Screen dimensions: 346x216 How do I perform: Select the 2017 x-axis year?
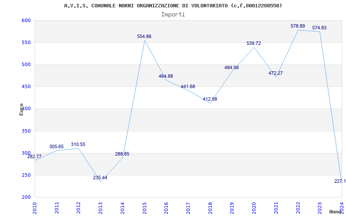pyautogui.click(x=188, y=208)
